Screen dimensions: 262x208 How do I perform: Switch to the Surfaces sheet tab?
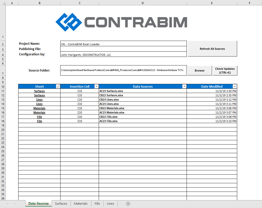pyautogui.click(x=61, y=204)
